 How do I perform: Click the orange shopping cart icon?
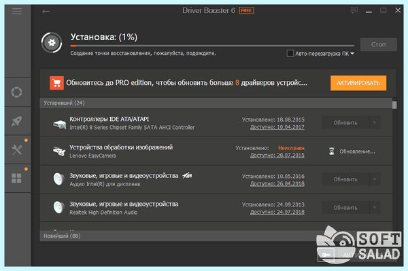(x=56, y=83)
